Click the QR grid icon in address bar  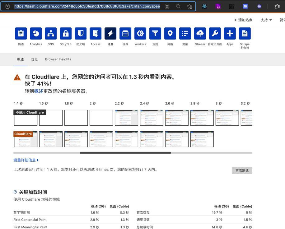167,6
